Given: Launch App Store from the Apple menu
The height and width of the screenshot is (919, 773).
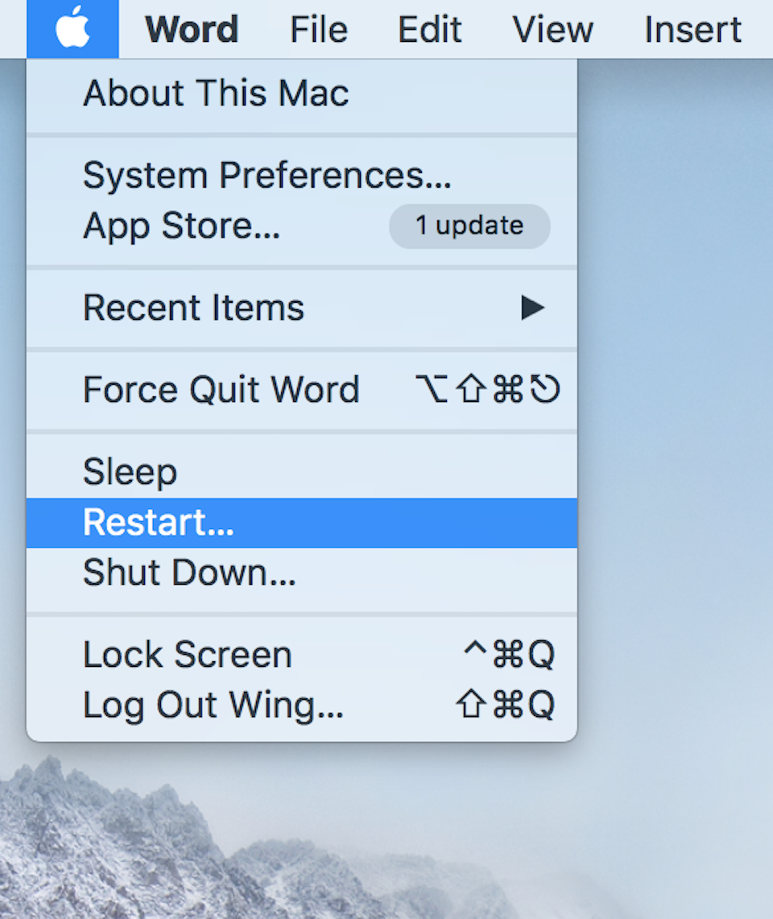Looking at the screenshot, I should pos(181,226).
